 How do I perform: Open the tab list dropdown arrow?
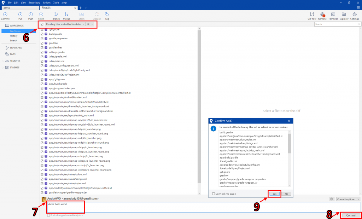[86, 8]
